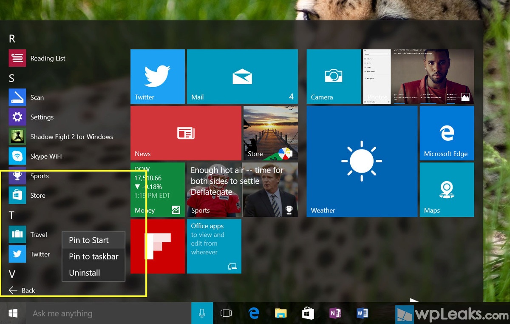Open the Twitter bird icon in app list
This screenshot has width=510, height=324.
(x=17, y=254)
